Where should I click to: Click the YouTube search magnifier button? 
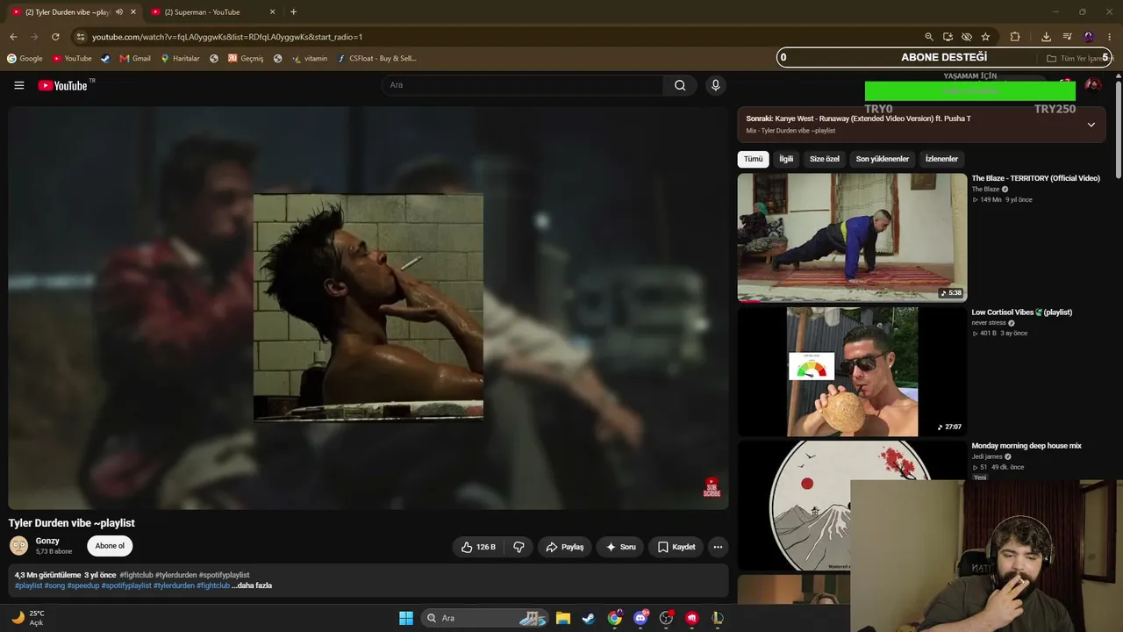click(x=680, y=85)
